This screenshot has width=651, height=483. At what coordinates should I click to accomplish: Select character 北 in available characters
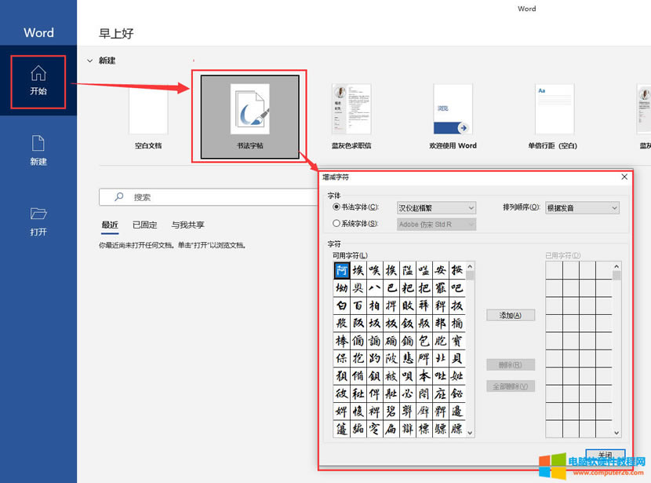(x=441, y=358)
